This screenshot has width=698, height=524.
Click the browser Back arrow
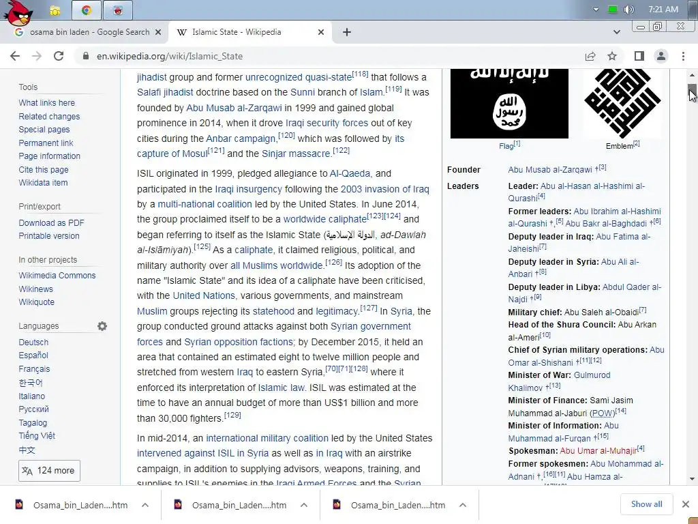(15, 56)
